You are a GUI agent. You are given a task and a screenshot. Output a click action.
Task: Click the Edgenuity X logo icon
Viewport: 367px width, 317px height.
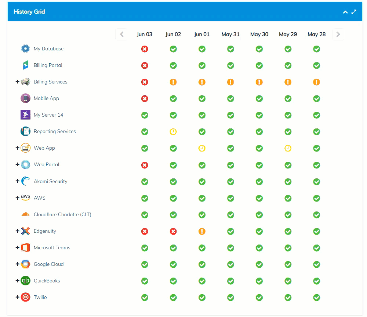tap(26, 231)
